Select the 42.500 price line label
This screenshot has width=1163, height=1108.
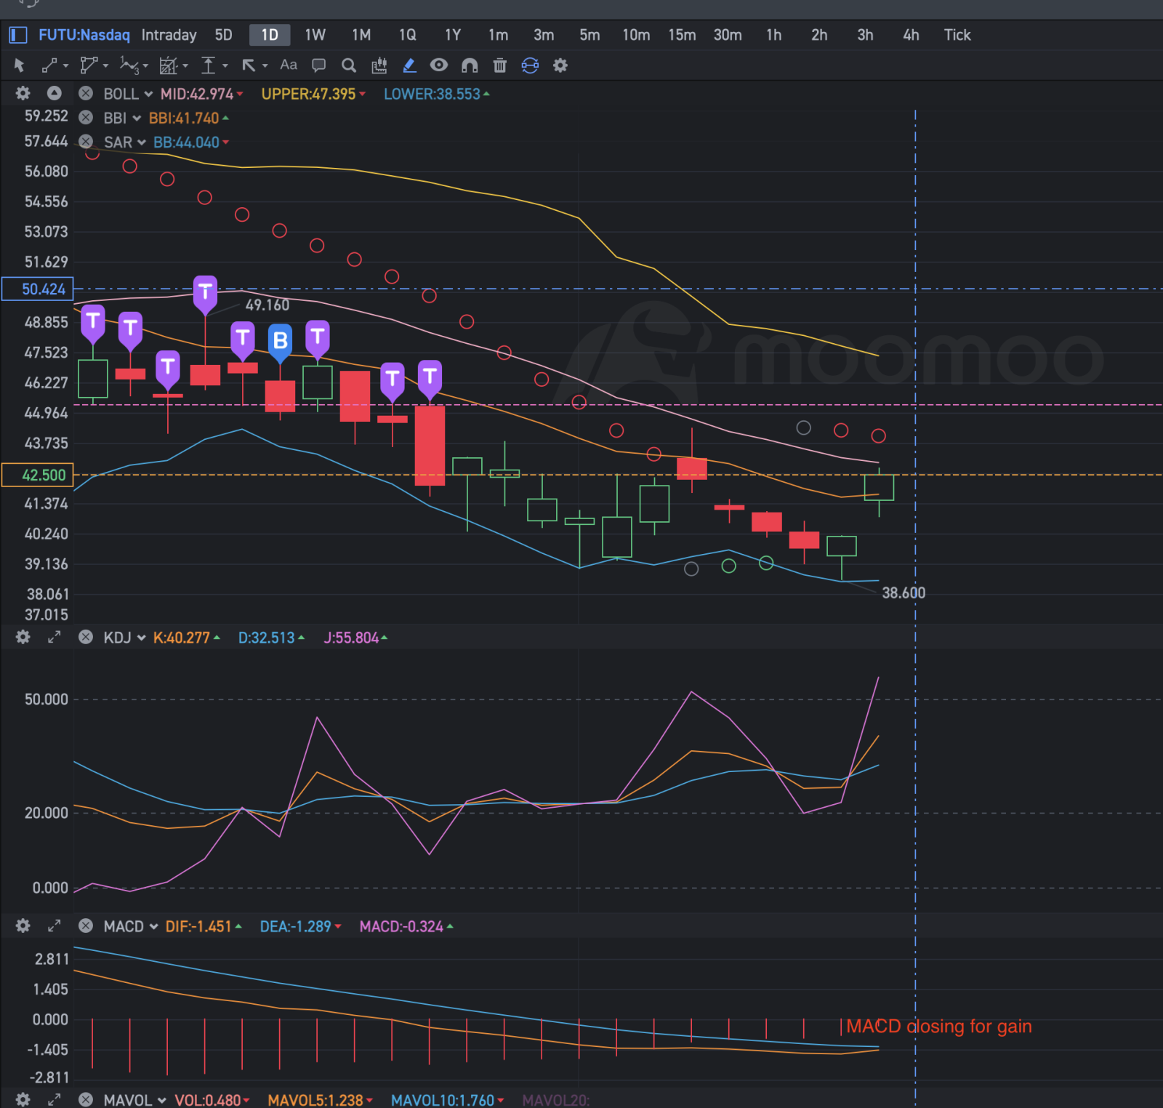point(38,475)
